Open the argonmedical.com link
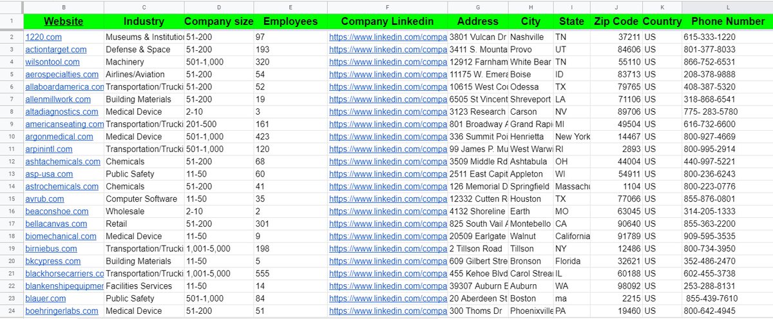Viewport: 773px width, 319px height. [x=59, y=137]
